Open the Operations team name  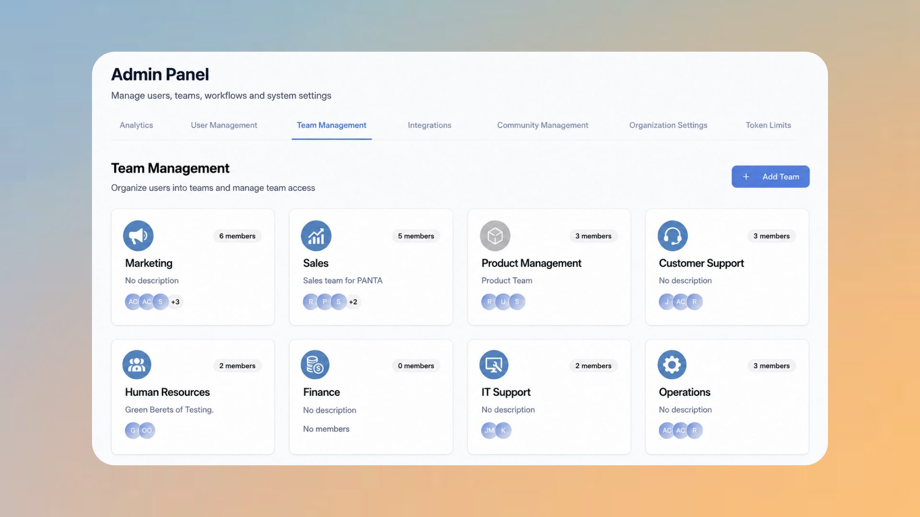point(684,392)
